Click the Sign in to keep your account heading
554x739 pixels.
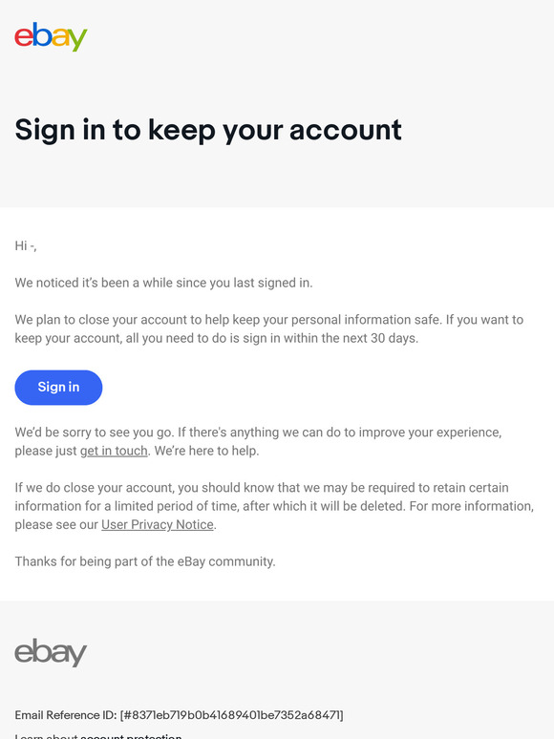(x=208, y=130)
